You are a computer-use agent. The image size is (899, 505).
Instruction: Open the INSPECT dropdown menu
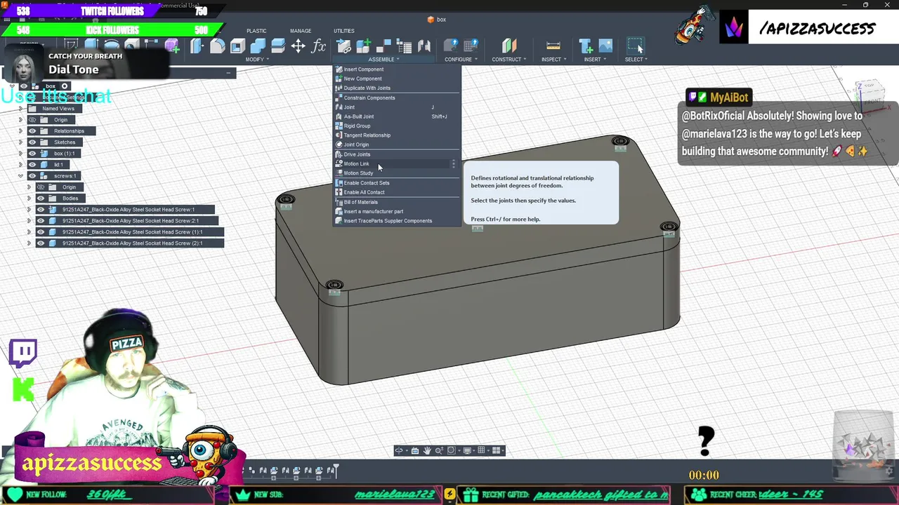pos(553,60)
